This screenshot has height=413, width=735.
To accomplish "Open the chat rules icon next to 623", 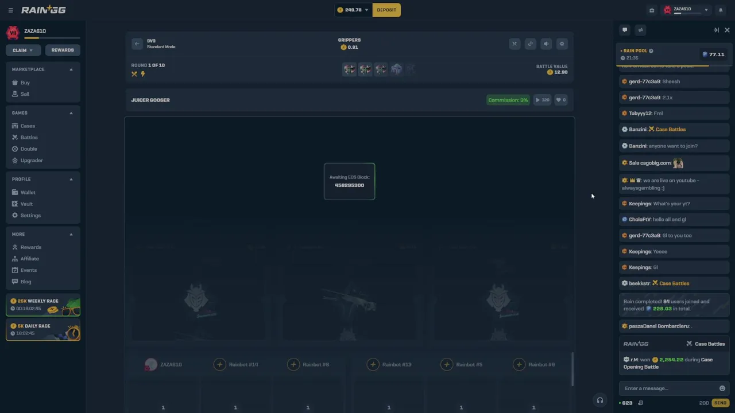I will (640, 403).
